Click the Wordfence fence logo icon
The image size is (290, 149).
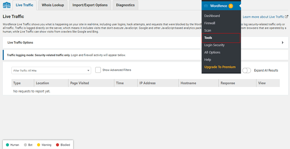[x=7, y=5]
